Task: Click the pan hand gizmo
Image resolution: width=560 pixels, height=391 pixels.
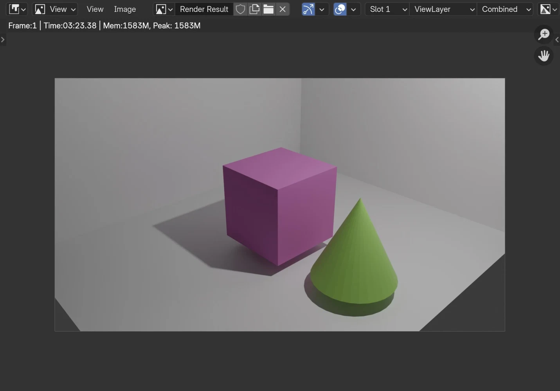Action: pyautogui.click(x=544, y=56)
